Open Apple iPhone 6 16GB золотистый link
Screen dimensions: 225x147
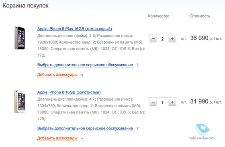[69, 92]
